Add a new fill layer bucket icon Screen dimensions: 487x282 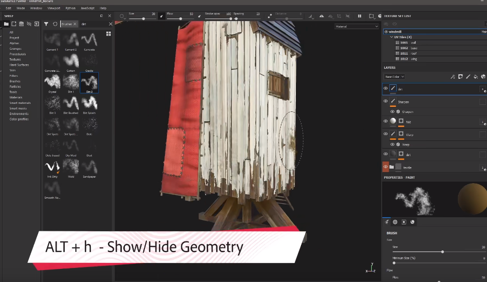pos(475,77)
